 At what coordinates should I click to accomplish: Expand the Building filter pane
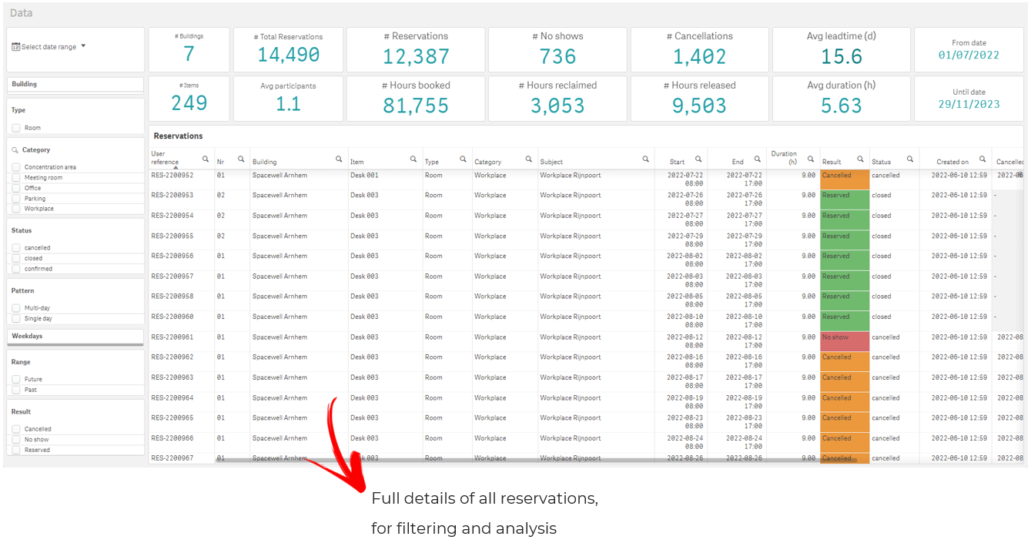75,84
